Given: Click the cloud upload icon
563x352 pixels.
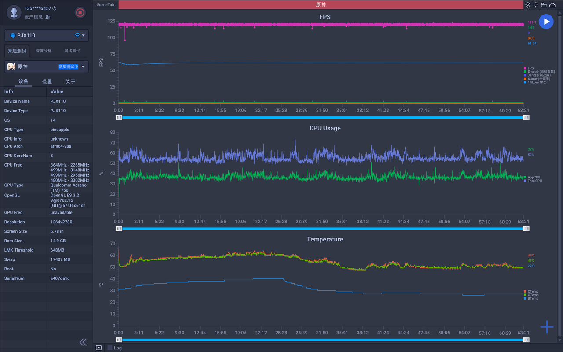Looking at the screenshot, I should pos(552,5).
